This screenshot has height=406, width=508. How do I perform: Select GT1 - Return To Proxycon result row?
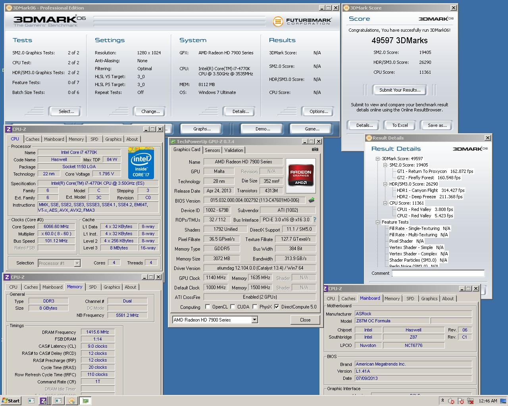[x=435, y=171]
